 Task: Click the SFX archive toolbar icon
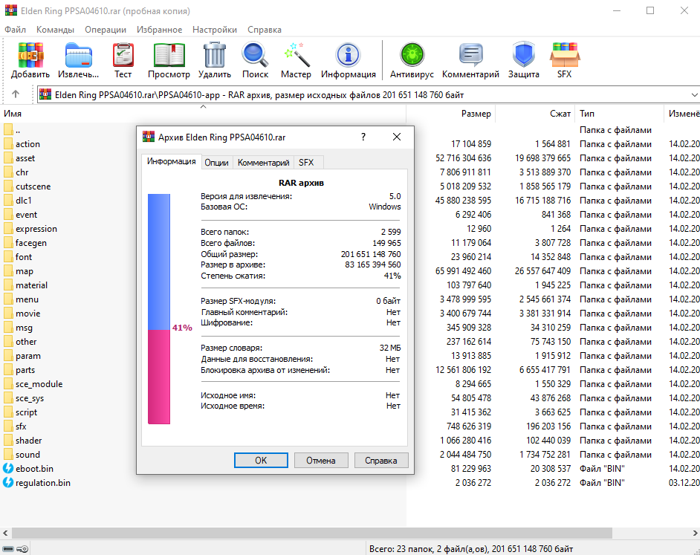564,60
